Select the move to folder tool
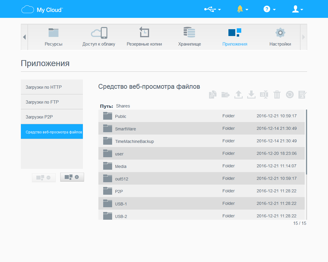 point(225,94)
